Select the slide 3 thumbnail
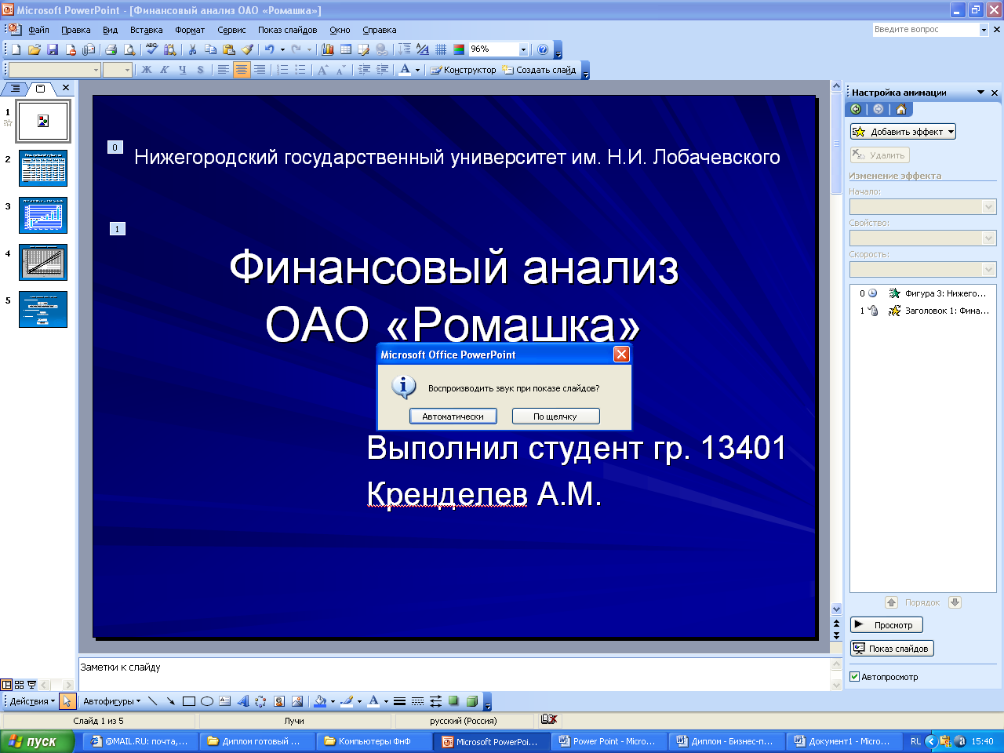This screenshot has height=753, width=1004. pyautogui.click(x=43, y=215)
